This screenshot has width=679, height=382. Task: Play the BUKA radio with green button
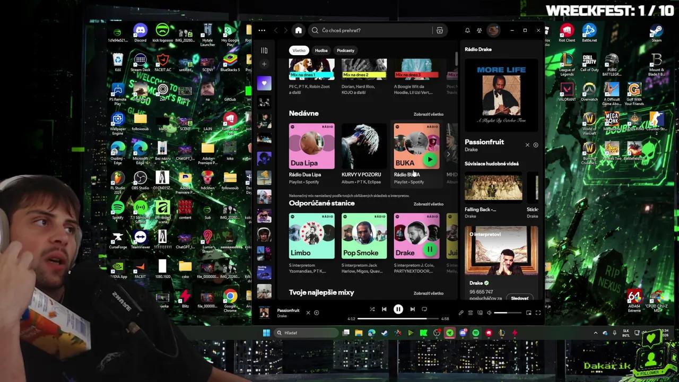click(x=430, y=159)
